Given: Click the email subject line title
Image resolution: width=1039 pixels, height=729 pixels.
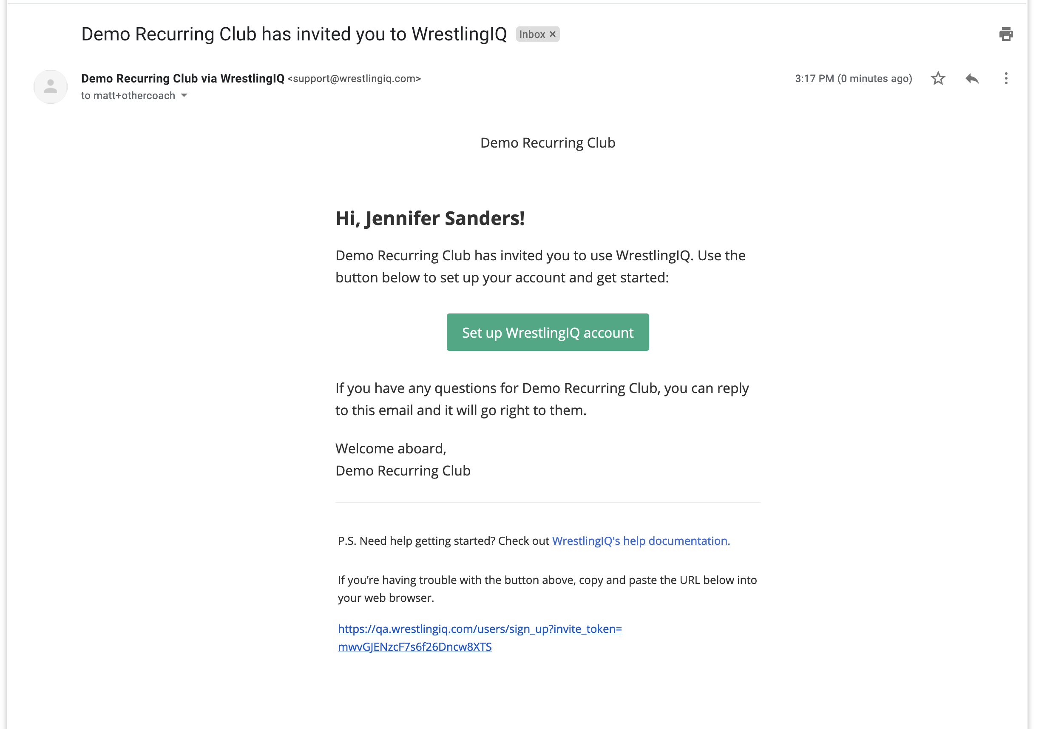Looking at the screenshot, I should (x=294, y=34).
